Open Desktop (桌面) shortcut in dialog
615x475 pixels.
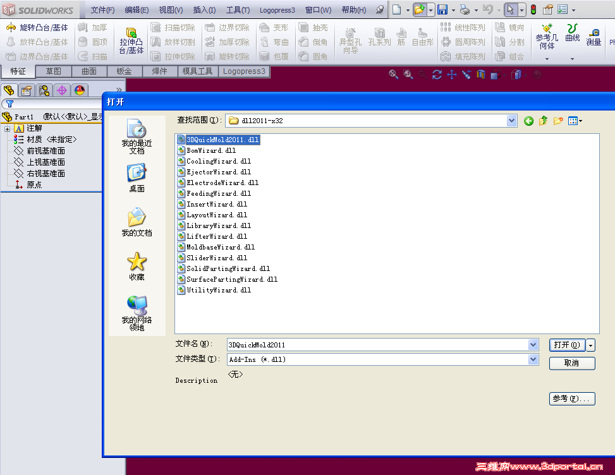137,178
